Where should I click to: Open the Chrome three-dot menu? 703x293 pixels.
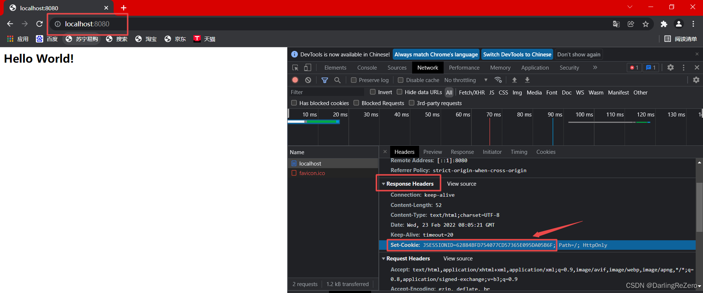point(693,24)
